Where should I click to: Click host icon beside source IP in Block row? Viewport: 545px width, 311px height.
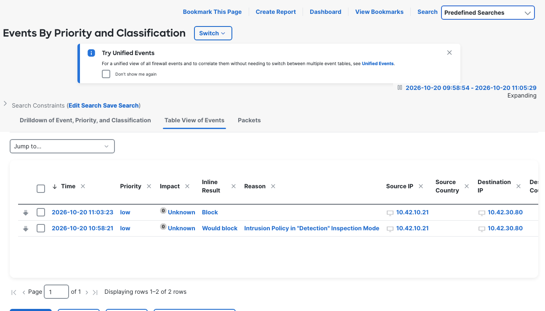point(390,213)
